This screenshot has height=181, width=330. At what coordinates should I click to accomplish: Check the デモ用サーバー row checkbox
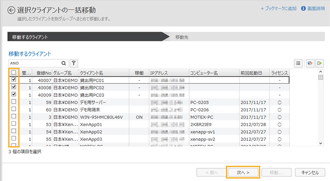point(14,101)
